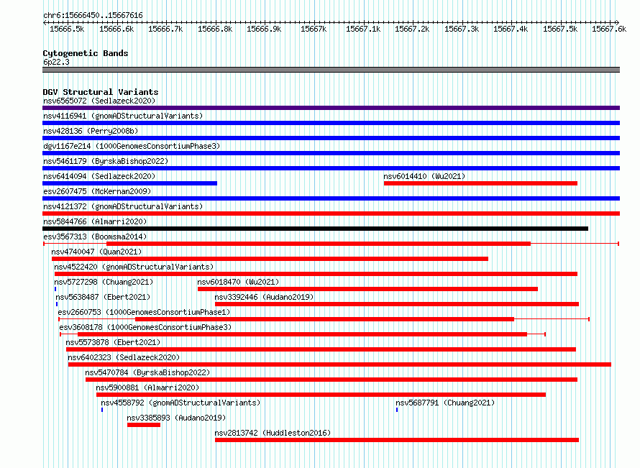This screenshot has height=468, width=640.
Task: Select the red nsv4121372 gnomAD bar
Action: [331, 214]
